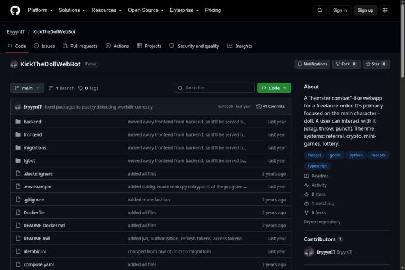
Task: Open the latest commit message about poetry workdir
Action: [x=98, y=107]
